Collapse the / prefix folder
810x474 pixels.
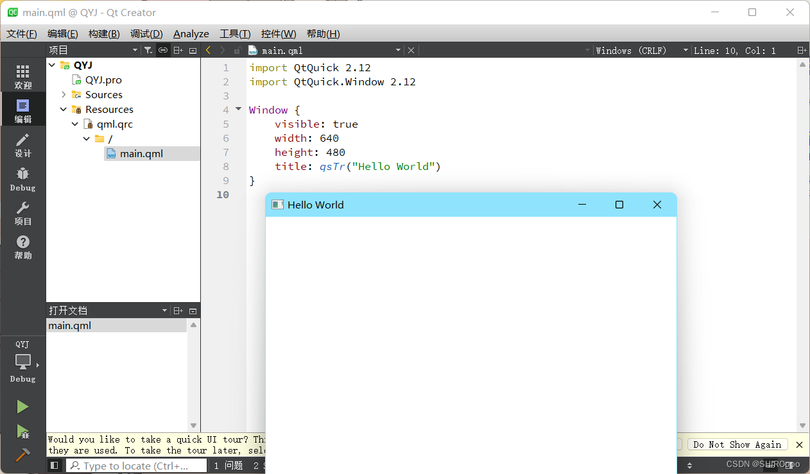[87, 139]
